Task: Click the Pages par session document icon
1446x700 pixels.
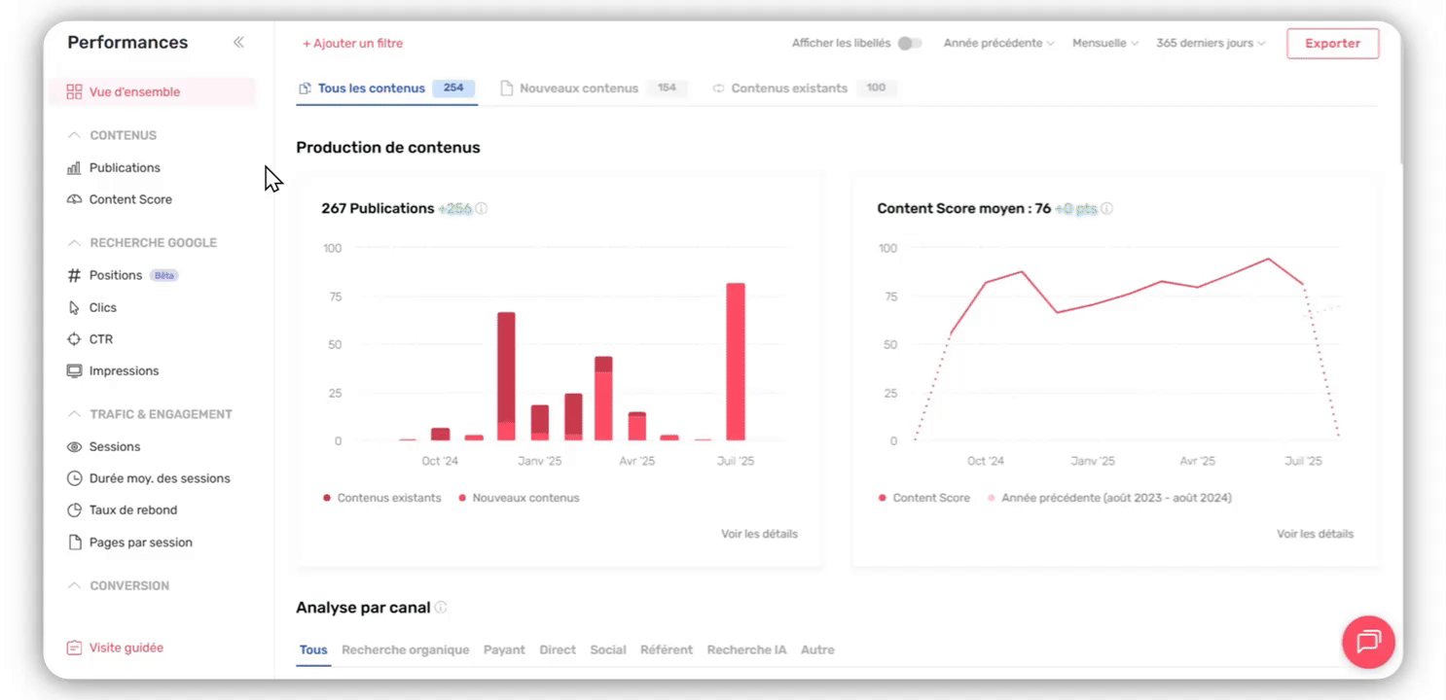Action: coord(74,542)
